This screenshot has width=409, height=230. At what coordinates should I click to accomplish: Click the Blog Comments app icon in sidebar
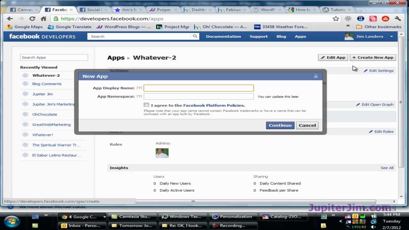point(25,84)
